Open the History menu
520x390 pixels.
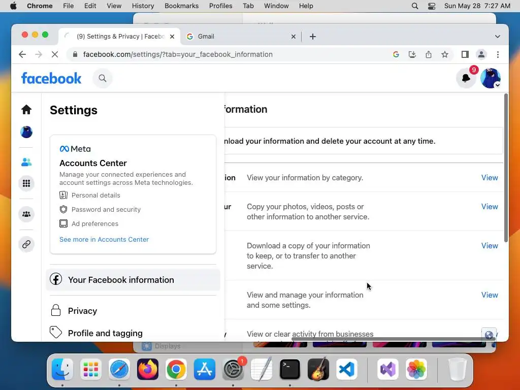[143, 6]
